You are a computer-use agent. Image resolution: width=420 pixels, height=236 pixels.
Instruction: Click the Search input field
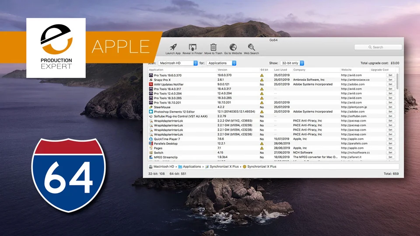pyautogui.click(x=378, y=47)
